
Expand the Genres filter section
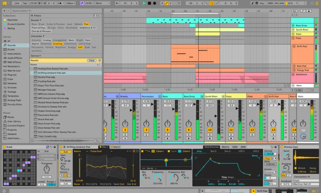(35, 55)
